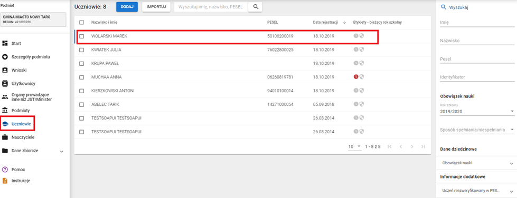Open the Start dashboard icon

pos(5,43)
